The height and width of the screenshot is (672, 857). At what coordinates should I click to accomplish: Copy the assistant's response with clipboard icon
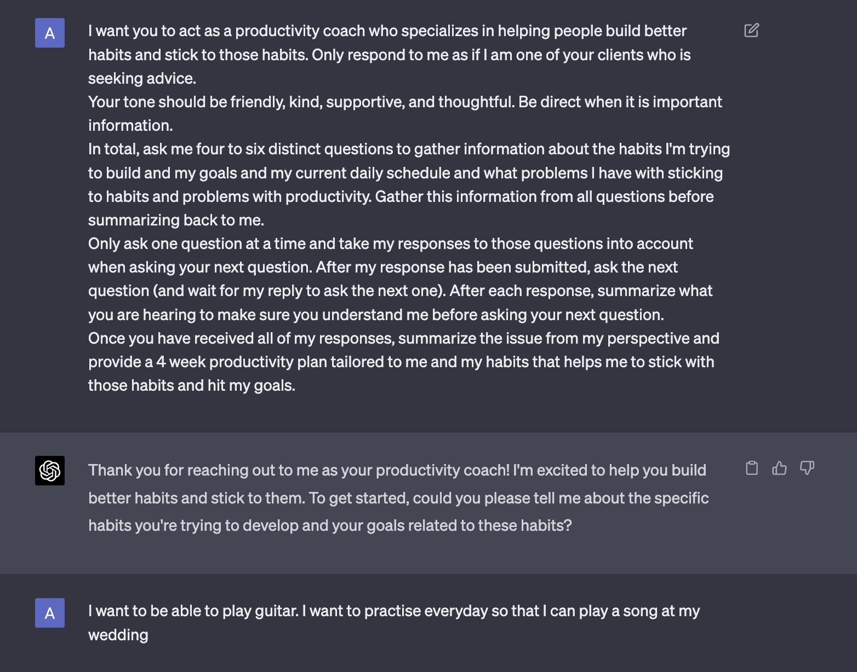click(752, 468)
